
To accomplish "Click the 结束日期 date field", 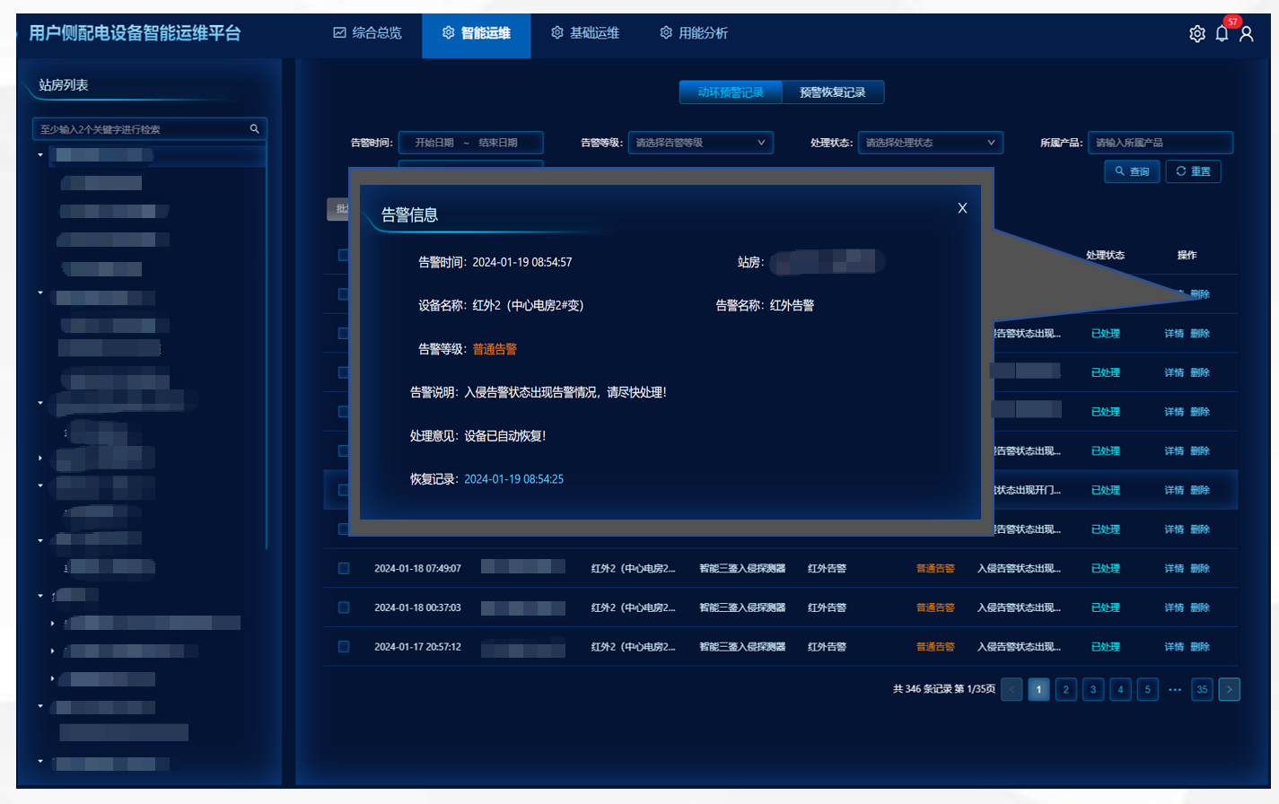I will point(497,143).
